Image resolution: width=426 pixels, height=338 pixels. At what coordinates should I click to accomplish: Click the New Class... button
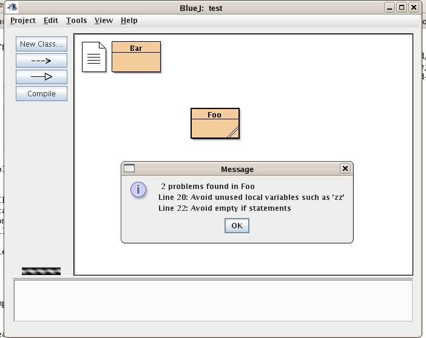click(x=41, y=44)
